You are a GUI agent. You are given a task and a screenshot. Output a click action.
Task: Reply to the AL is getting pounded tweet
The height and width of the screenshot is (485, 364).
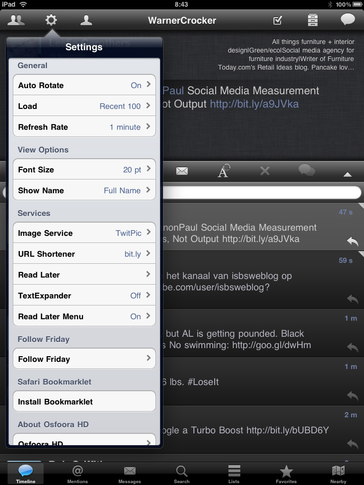pyautogui.click(x=353, y=347)
